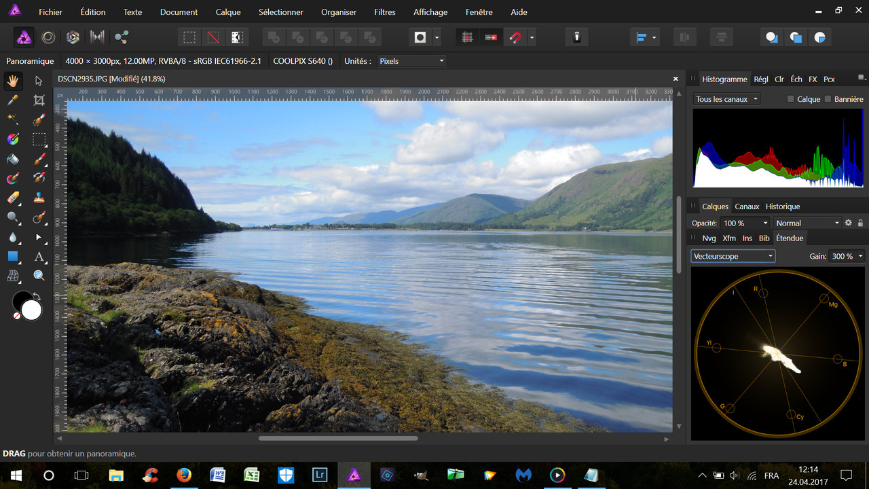
Task: Toggle layer lock in Calques panel
Action: pyautogui.click(x=861, y=223)
